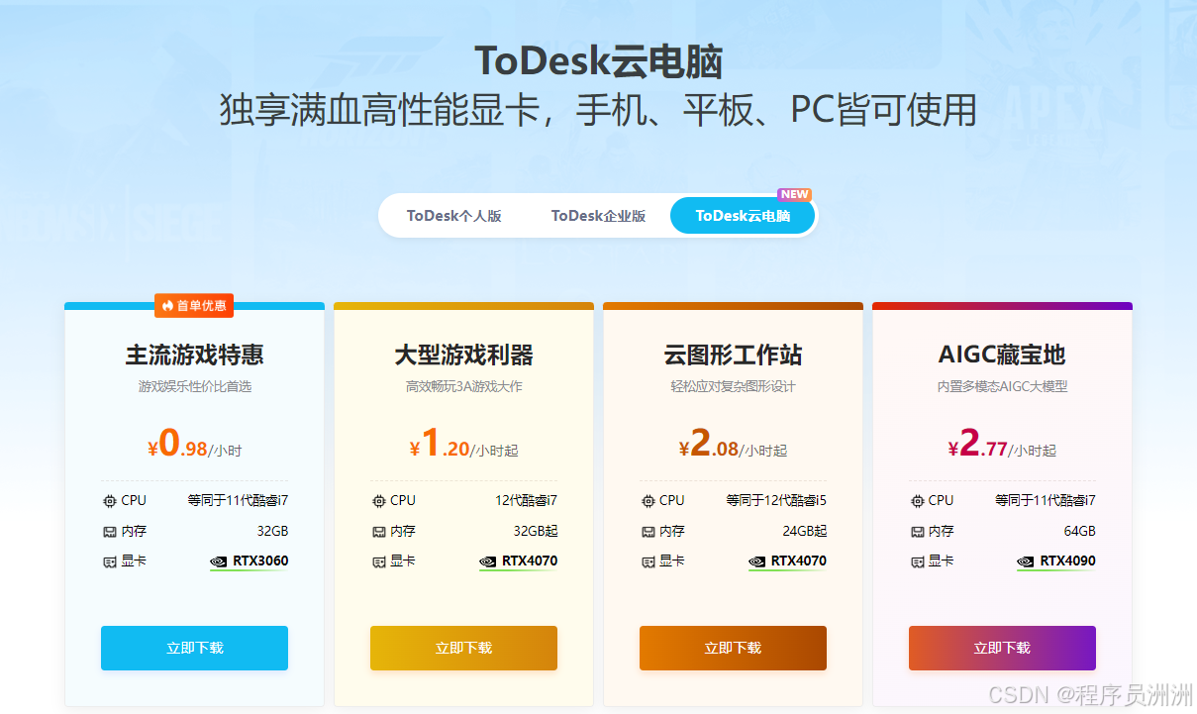Click the 显卡 icon in 云图形工作站
The height and width of the screenshot is (714, 1197).
tap(648, 562)
